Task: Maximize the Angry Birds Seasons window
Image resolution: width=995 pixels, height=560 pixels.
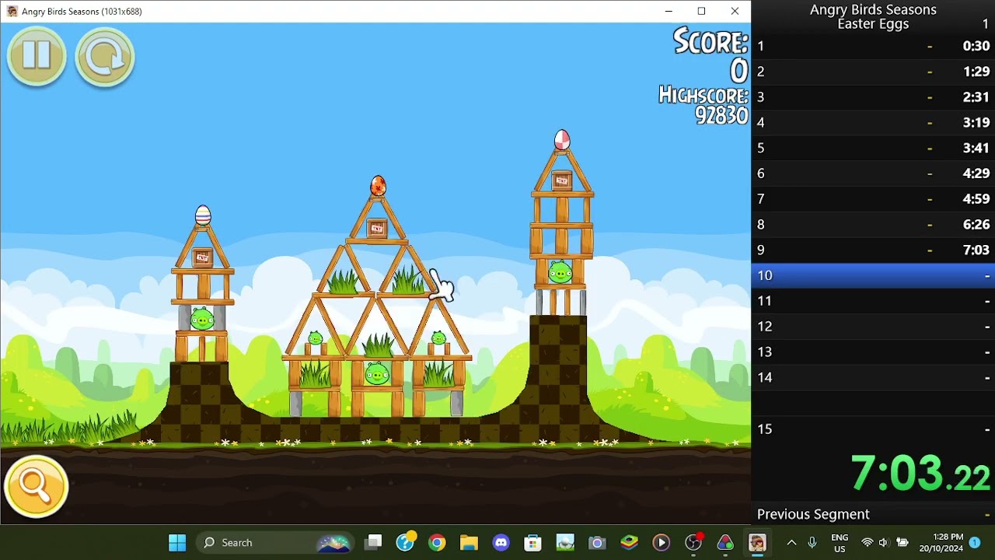Action: click(x=701, y=11)
